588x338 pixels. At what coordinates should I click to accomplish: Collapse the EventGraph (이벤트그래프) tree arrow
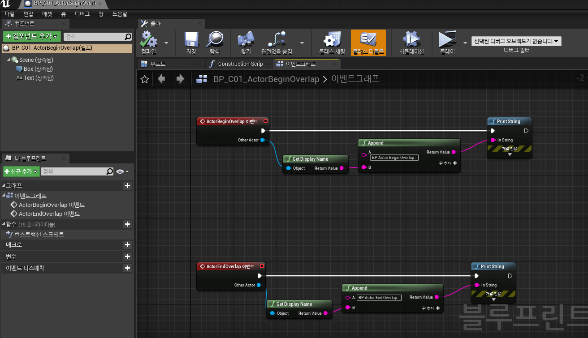pyautogui.click(x=4, y=196)
